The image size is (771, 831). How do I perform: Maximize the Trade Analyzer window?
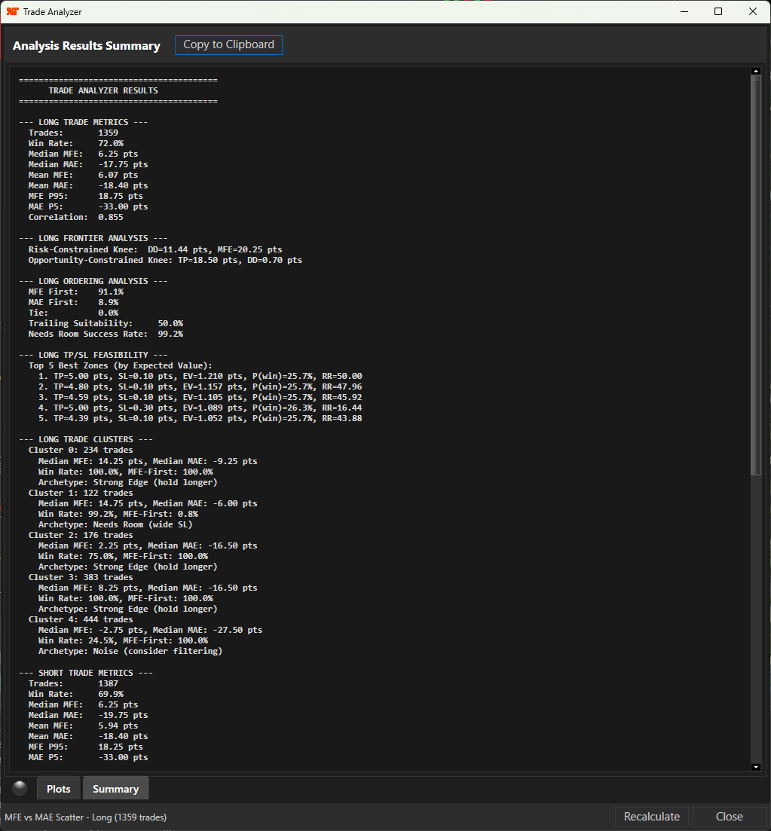pyautogui.click(x=718, y=12)
